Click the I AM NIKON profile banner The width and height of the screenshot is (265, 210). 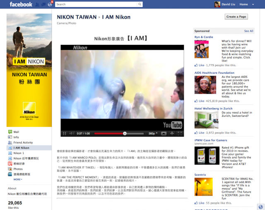pos(29,70)
